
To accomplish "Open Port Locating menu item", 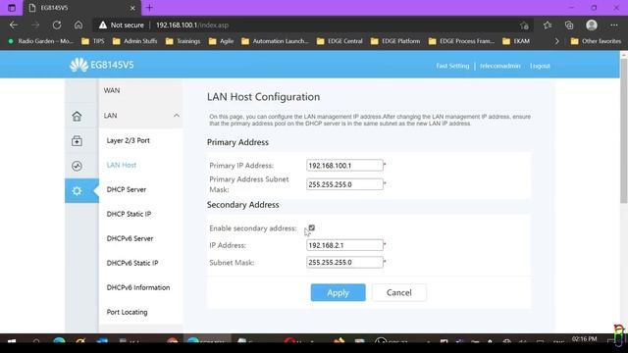I will (x=127, y=312).
